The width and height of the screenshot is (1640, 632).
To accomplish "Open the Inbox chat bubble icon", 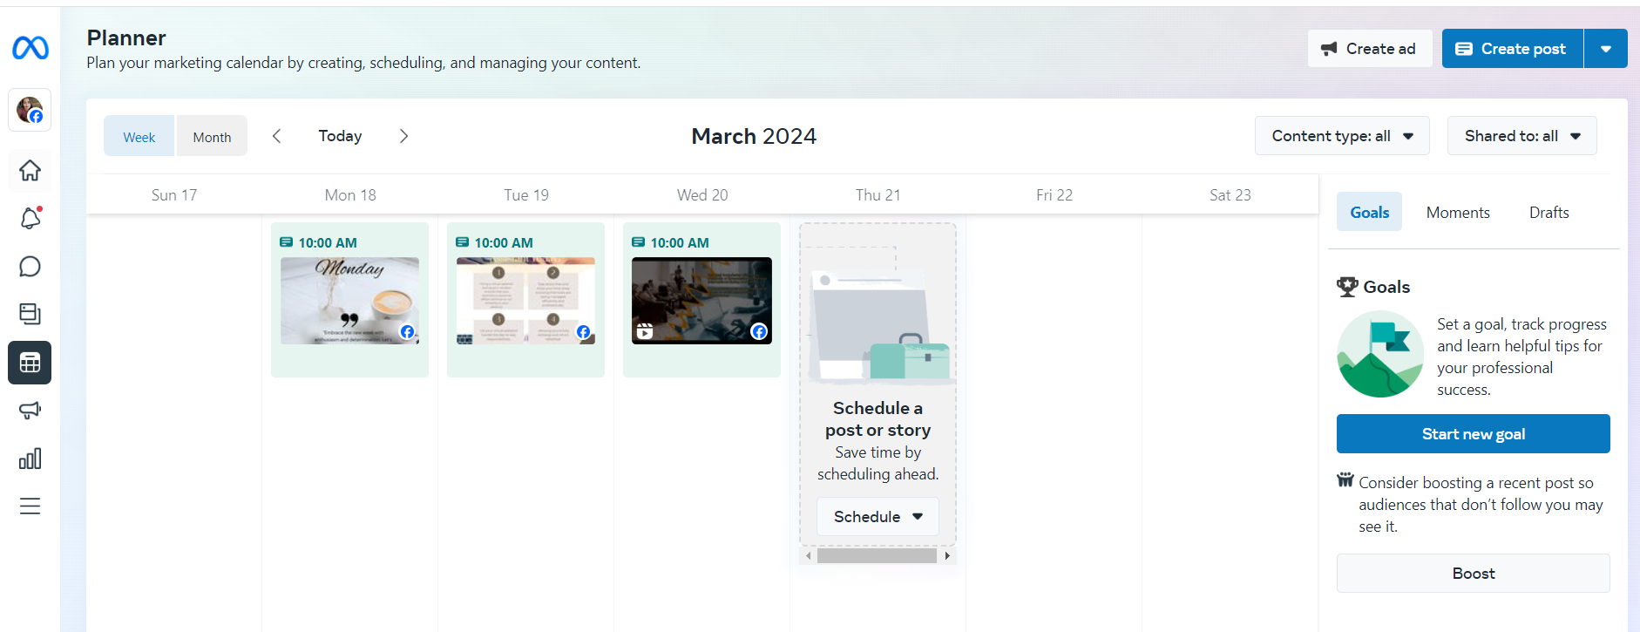I will (x=30, y=266).
